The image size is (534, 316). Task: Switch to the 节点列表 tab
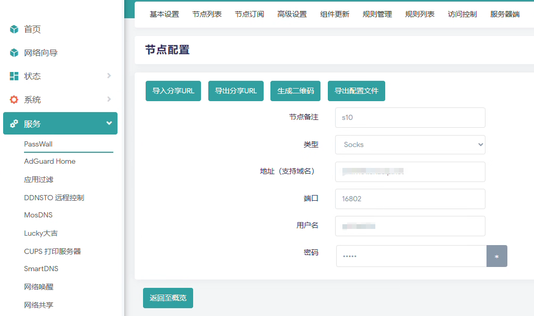pyautogui.click(x=207, y=14)
